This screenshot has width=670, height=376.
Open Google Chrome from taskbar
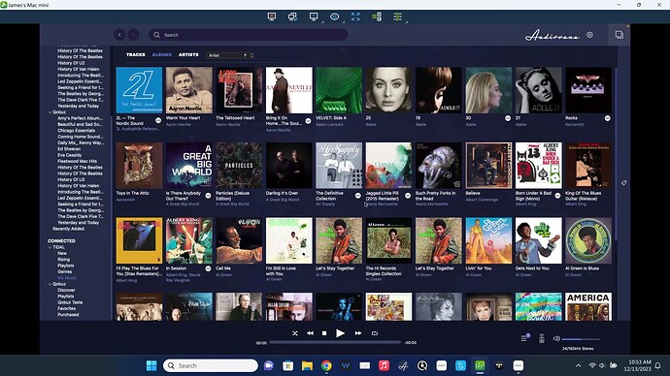coord(326,365)
